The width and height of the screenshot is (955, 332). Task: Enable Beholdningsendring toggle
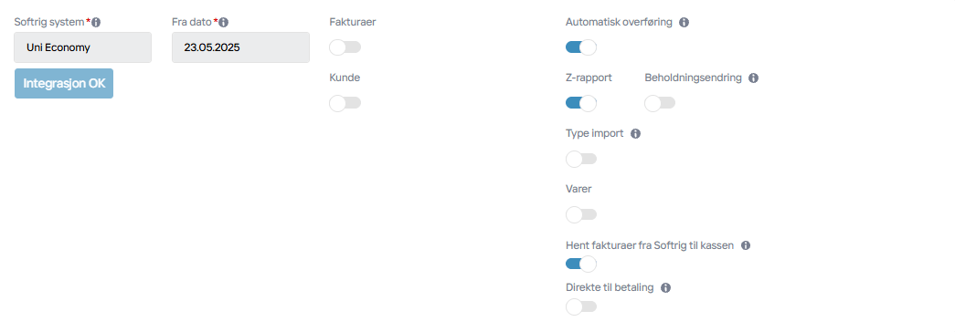(660, 103)
